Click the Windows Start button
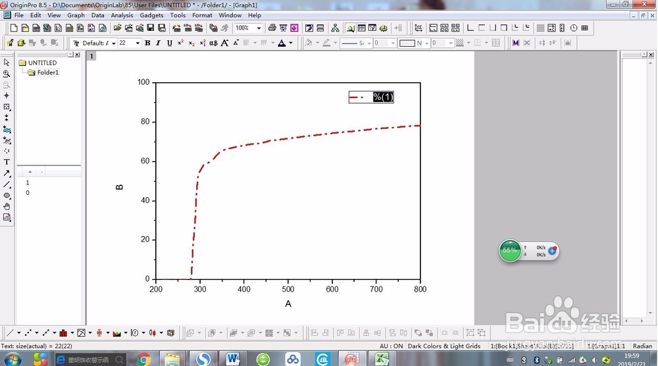658x366 pixels. tap(13, 359)
